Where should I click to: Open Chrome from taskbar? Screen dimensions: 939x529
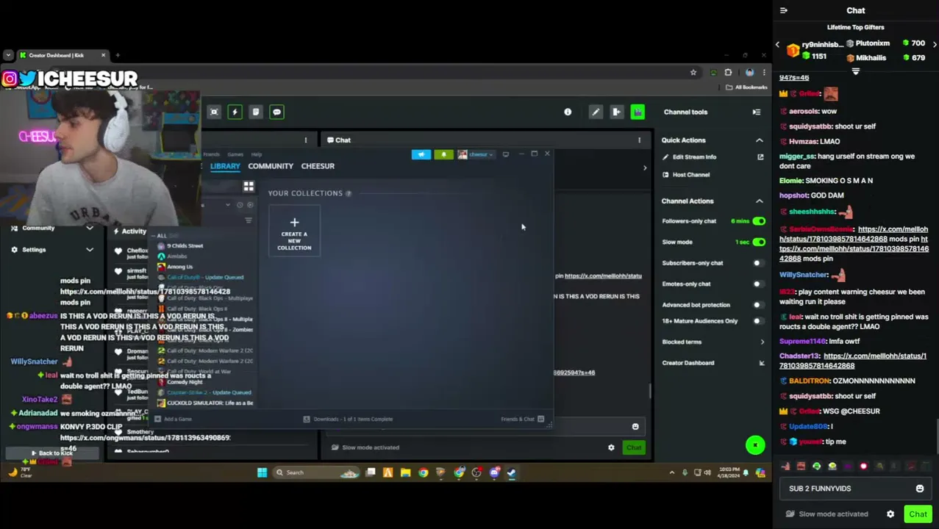[x=423, y=472]
